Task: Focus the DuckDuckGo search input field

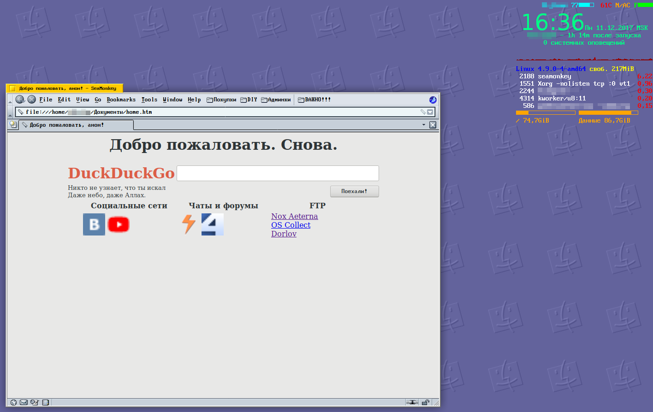Action: point(278,173)
